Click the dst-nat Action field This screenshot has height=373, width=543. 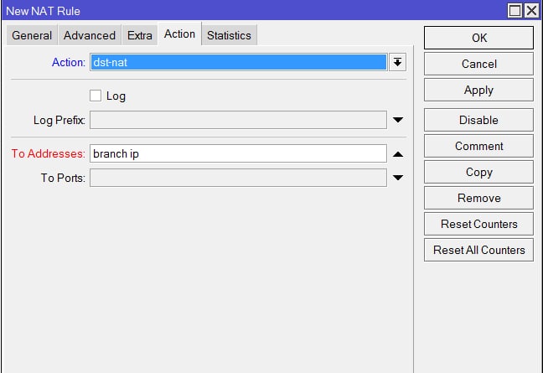point(238,62)
